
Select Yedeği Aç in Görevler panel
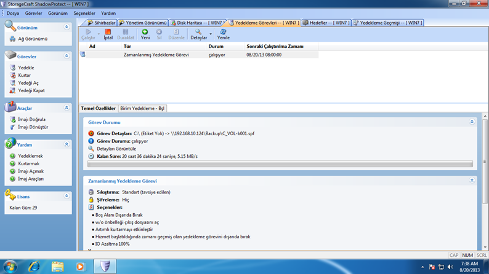[24, 83]
